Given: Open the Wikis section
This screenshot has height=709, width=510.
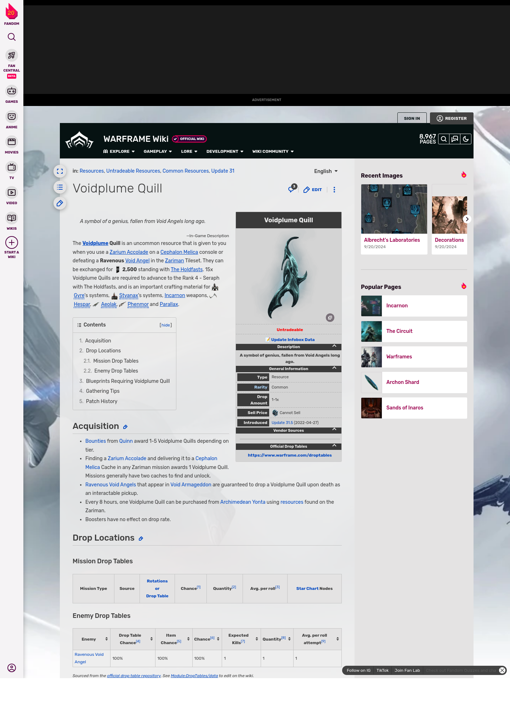Looking at the screenshot, I should tap(12, 221).
